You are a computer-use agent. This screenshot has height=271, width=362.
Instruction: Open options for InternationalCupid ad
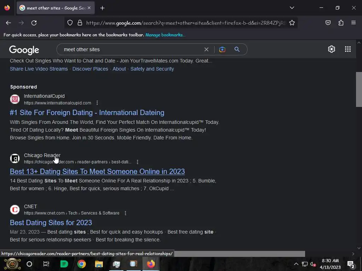tap(97, 103)
